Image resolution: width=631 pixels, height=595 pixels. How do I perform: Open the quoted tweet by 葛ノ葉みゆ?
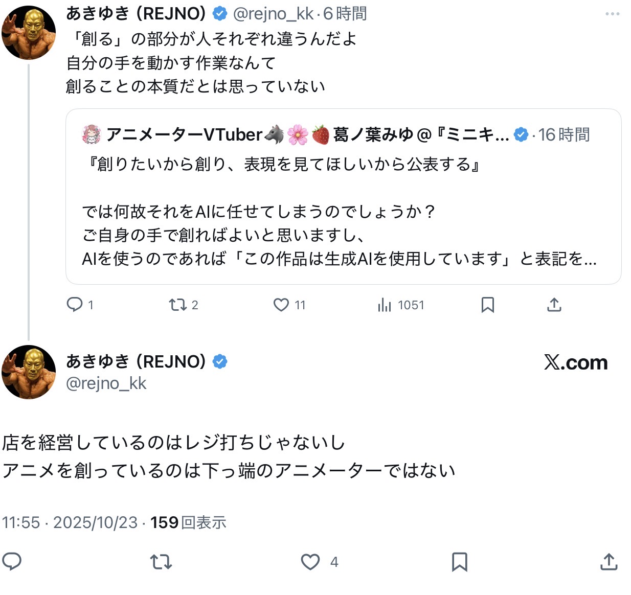tap(343, 212)
